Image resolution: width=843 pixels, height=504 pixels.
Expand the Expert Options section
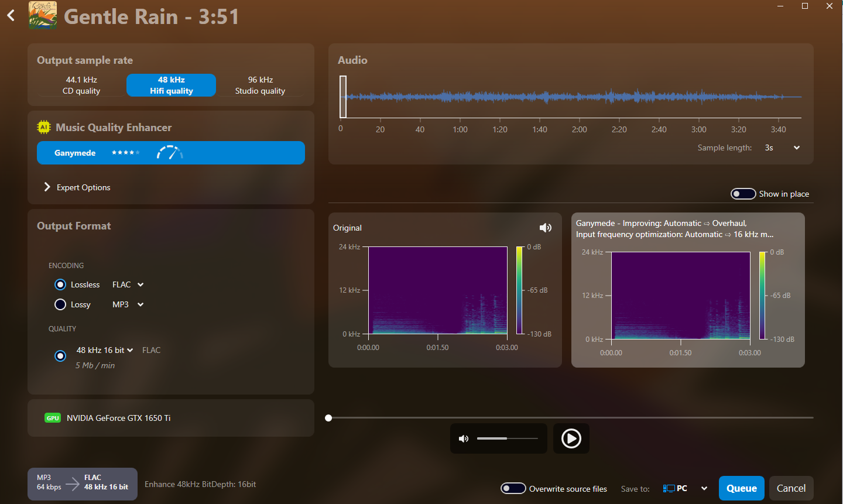47,187
